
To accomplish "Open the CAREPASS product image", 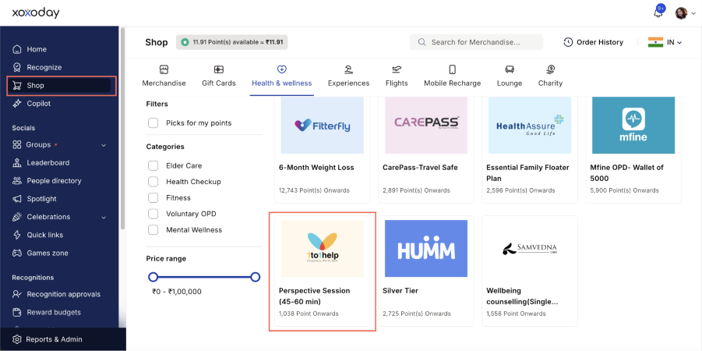I will 425,125.
